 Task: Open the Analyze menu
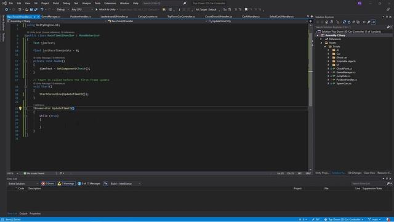[86, 3]
